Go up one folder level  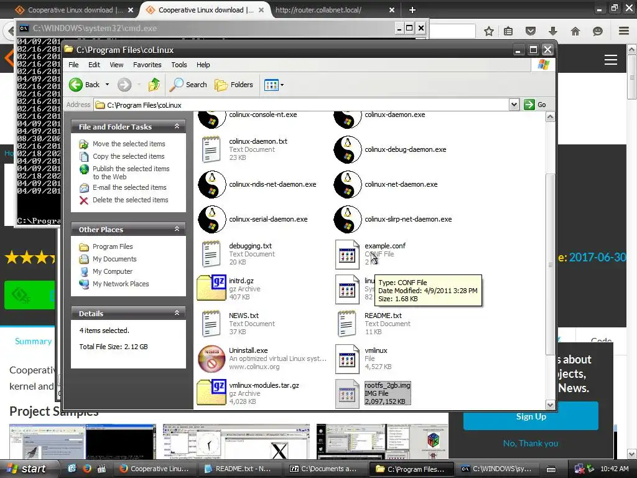(x=154, y=85)
